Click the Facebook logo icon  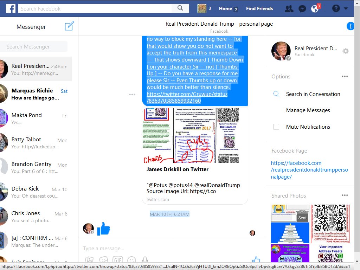[x=11, y=8]
